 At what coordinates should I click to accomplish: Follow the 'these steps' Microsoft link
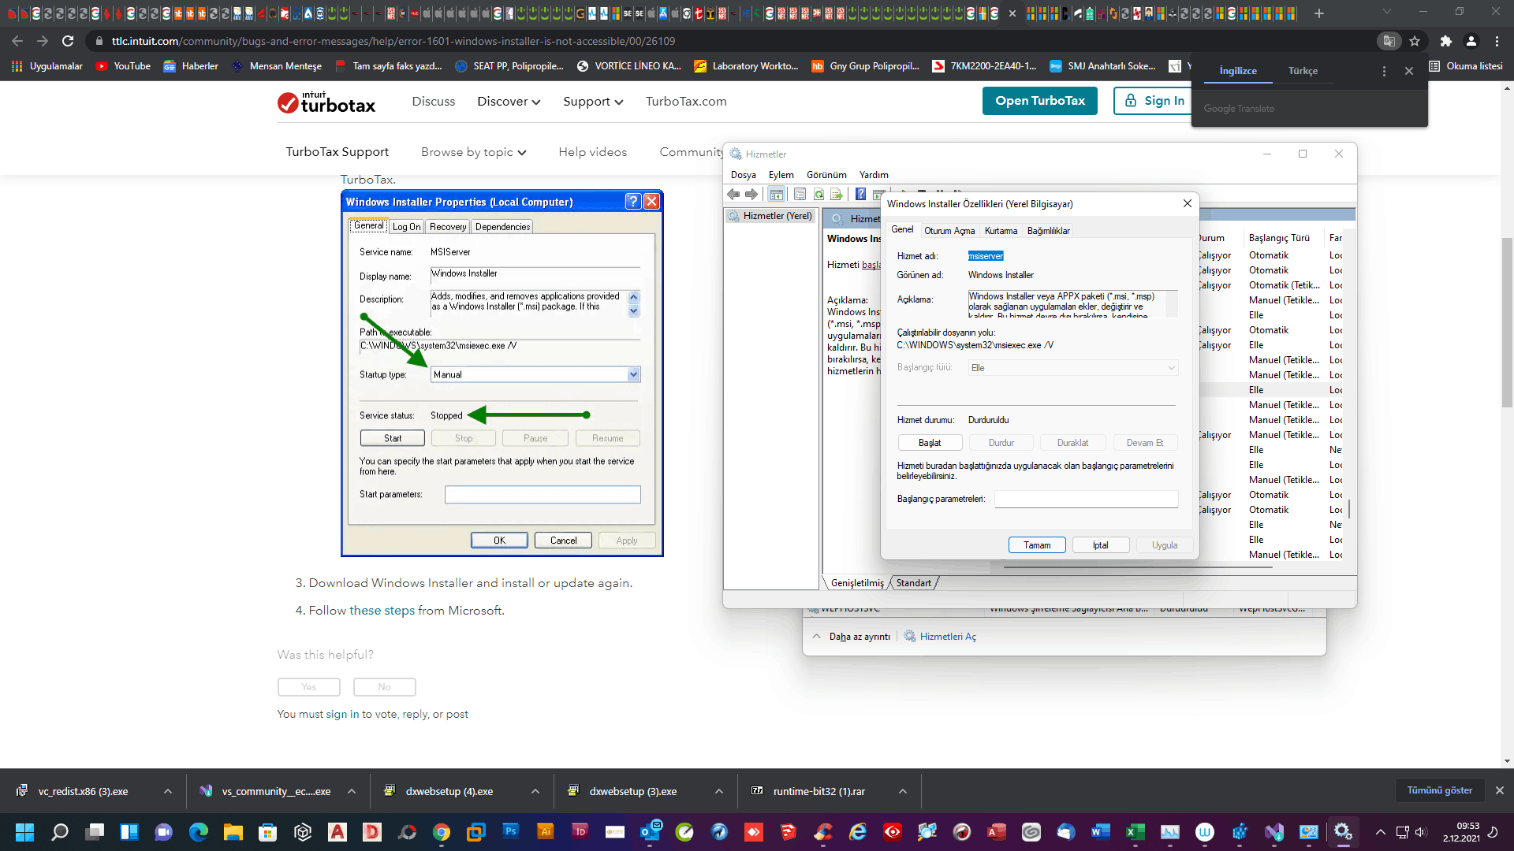click(382, 611)
